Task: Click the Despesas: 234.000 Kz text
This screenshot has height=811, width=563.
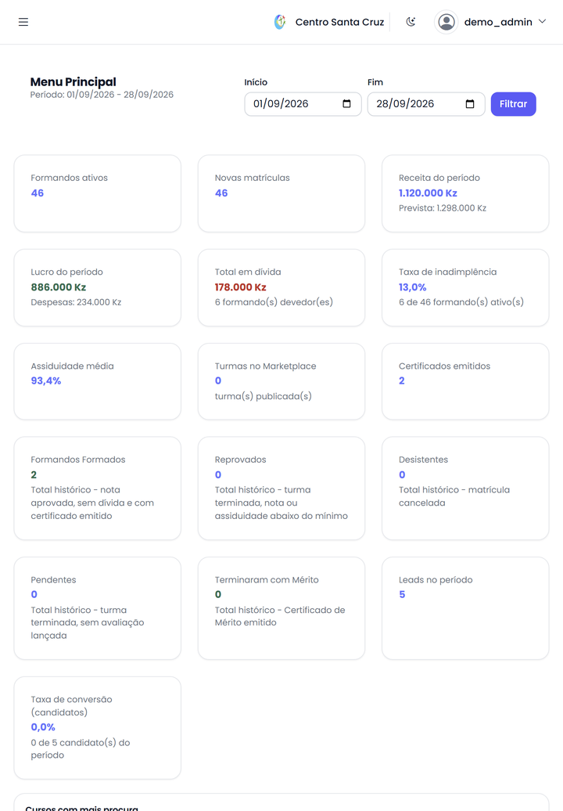Action: pos(76,302)
